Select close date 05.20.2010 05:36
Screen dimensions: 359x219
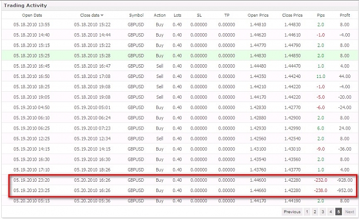coord(92,201)
